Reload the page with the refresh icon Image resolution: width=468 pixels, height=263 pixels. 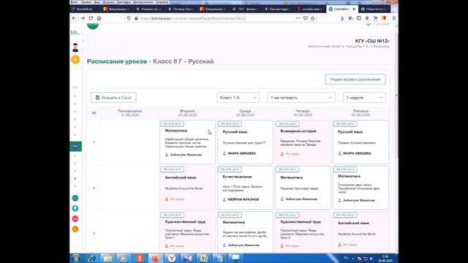91,18
